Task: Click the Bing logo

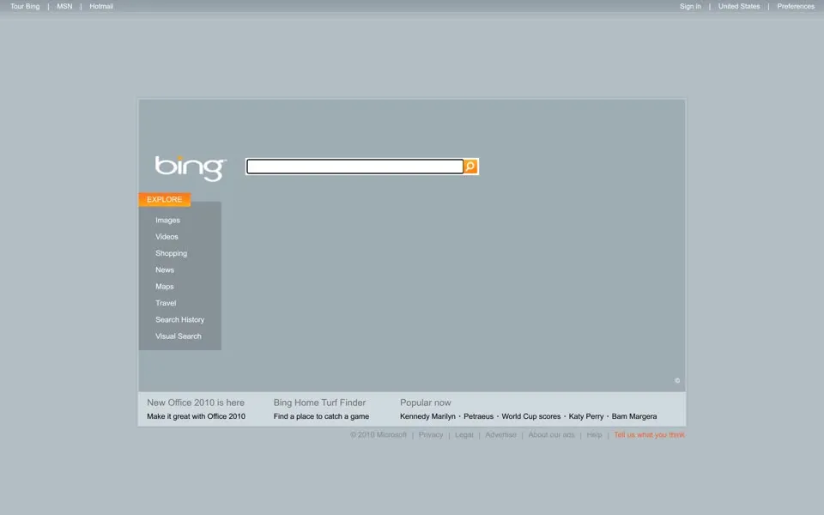Action: click(191, 169)
